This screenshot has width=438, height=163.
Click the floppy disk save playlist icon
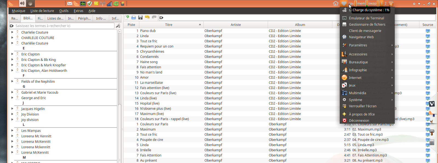[x=140, y=17]
